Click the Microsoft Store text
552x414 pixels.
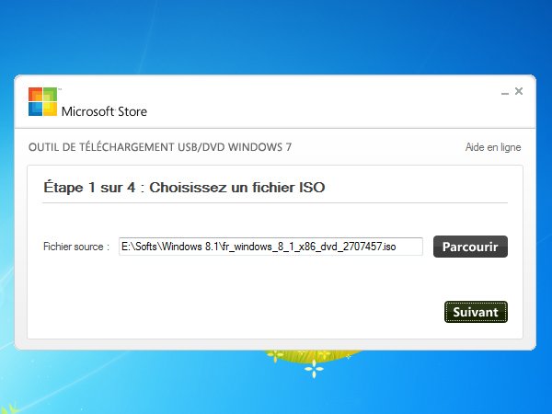[x=104, y=111]
